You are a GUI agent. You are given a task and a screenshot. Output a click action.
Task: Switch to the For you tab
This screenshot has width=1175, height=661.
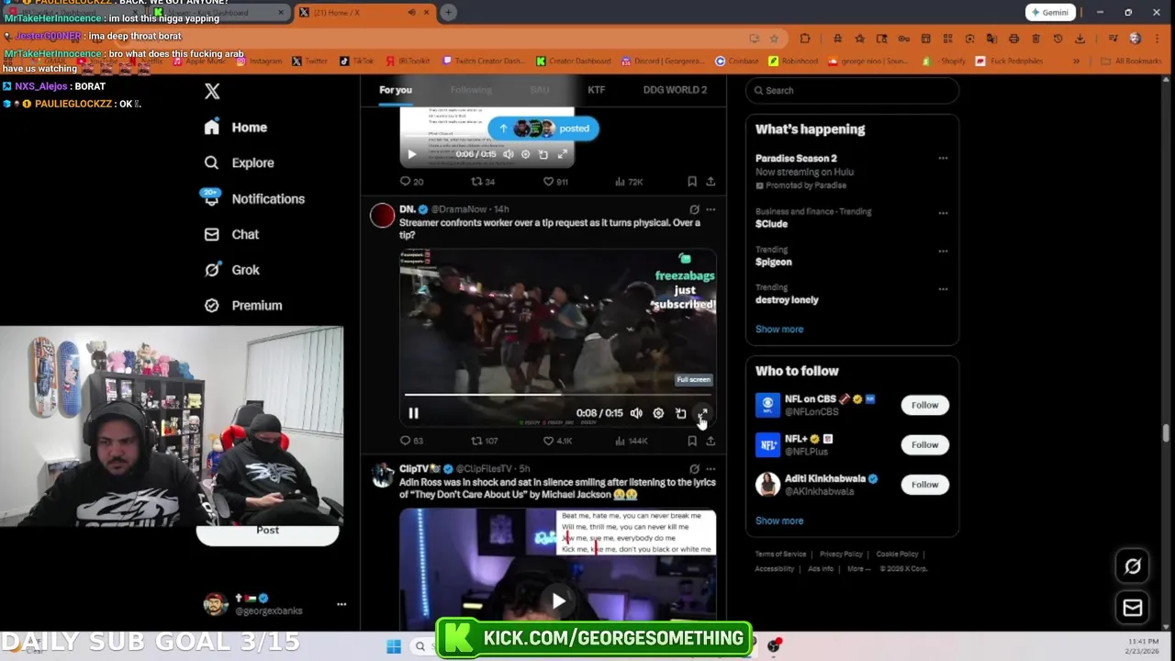click(396, 90)
